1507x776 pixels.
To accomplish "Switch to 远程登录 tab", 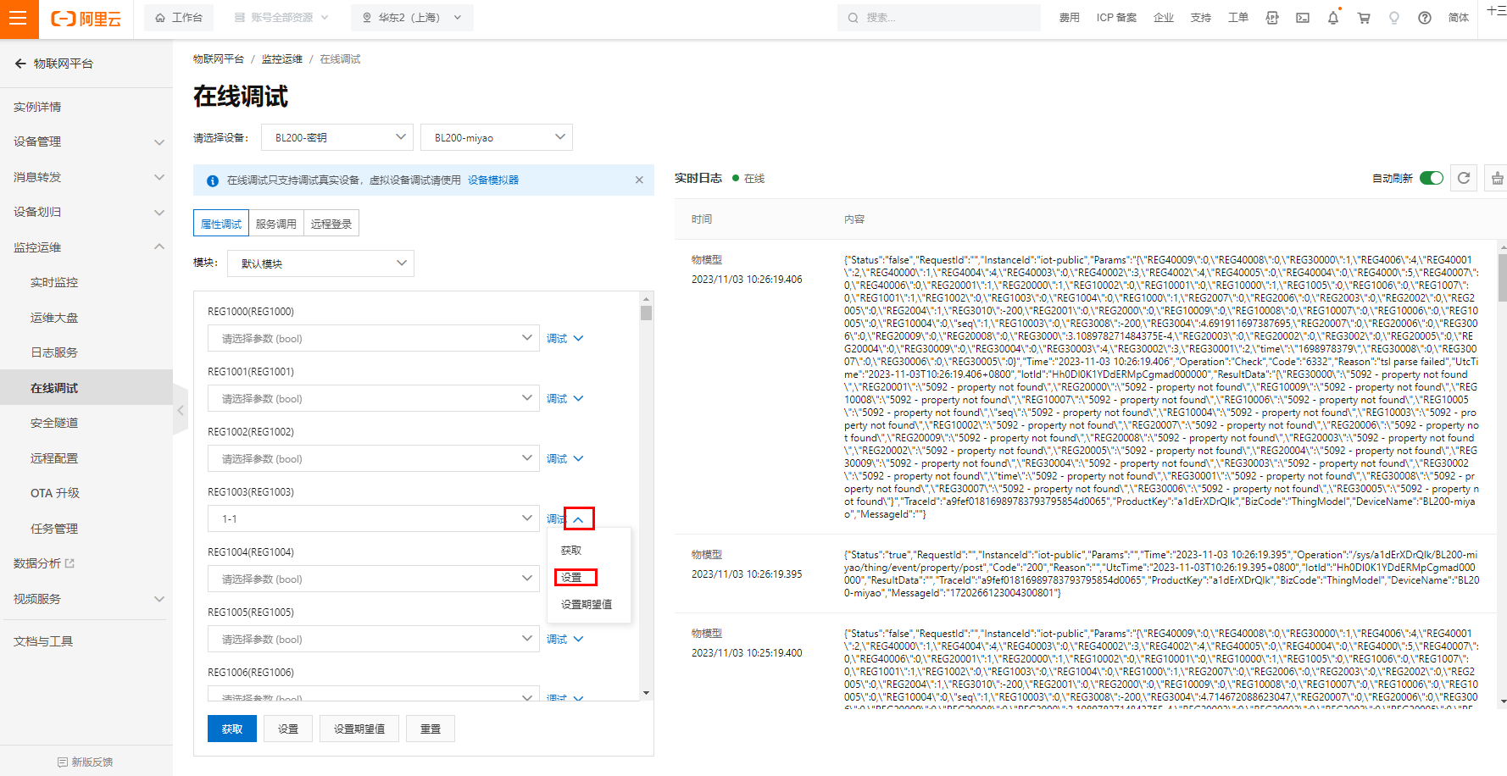I will tap(331, 224).
